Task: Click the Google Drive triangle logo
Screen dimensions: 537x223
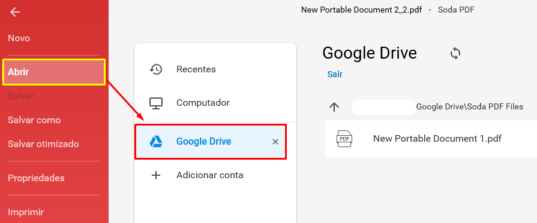Action: pyautogui.click(x=156, y=141)
